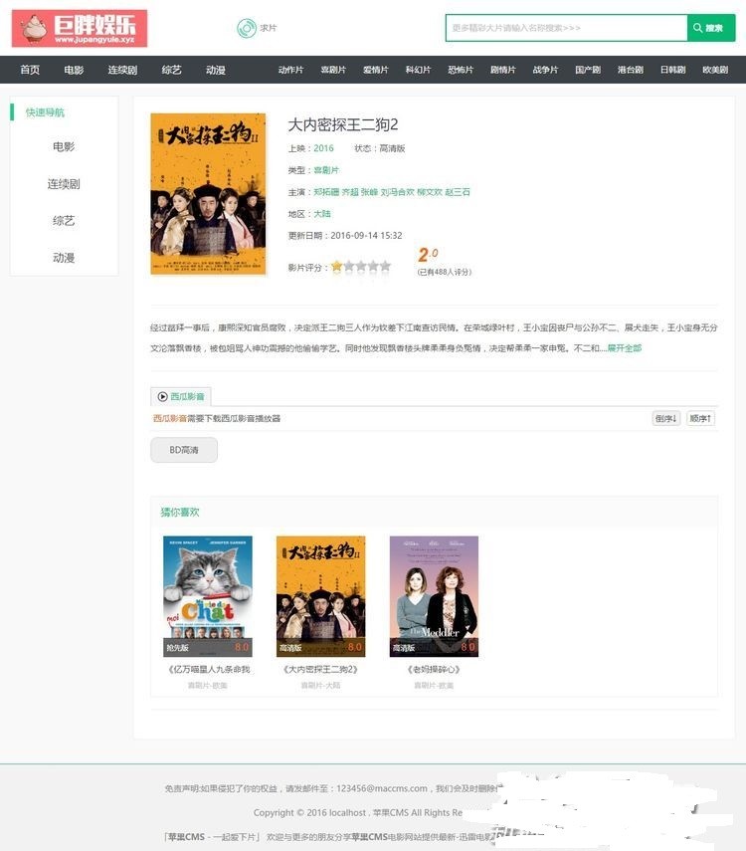This screenshot has width=746, height=851.
Task: Click the 大陆 region link
Action: click(321, 214)
